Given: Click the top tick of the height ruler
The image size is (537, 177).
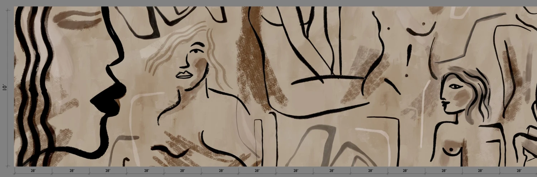Looking at the screenshot, I should coord(8,10).
